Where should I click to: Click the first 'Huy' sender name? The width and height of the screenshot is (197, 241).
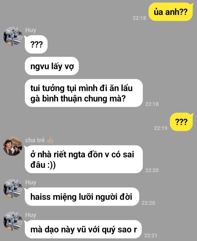pos(31,30)
